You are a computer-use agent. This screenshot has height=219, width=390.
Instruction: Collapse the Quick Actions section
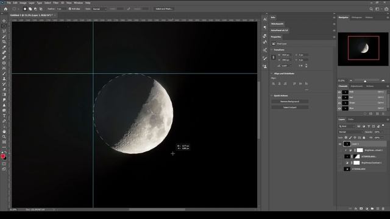(x=272, y=96)
